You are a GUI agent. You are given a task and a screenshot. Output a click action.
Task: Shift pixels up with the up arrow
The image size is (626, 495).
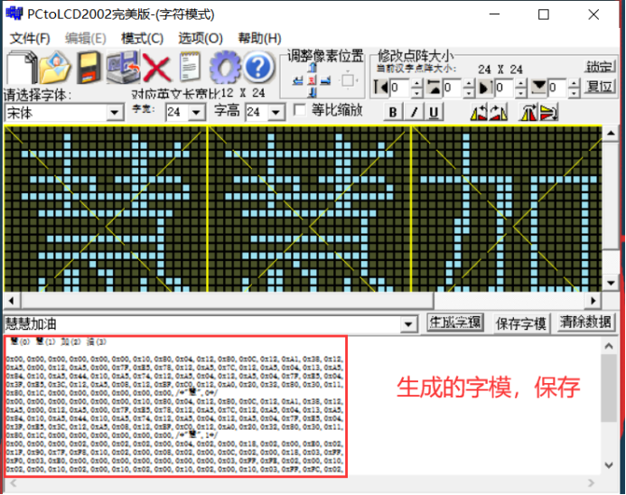313,68
